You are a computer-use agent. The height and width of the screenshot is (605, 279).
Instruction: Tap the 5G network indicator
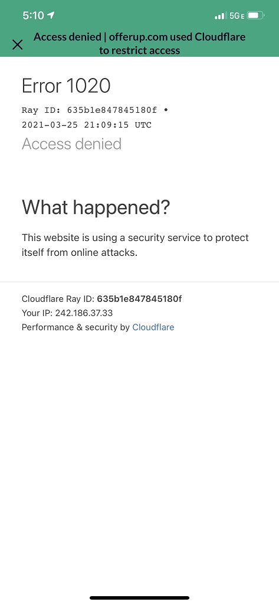coord(236,16)
